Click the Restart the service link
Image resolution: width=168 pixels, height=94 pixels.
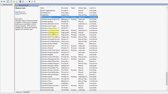[17, 14]
